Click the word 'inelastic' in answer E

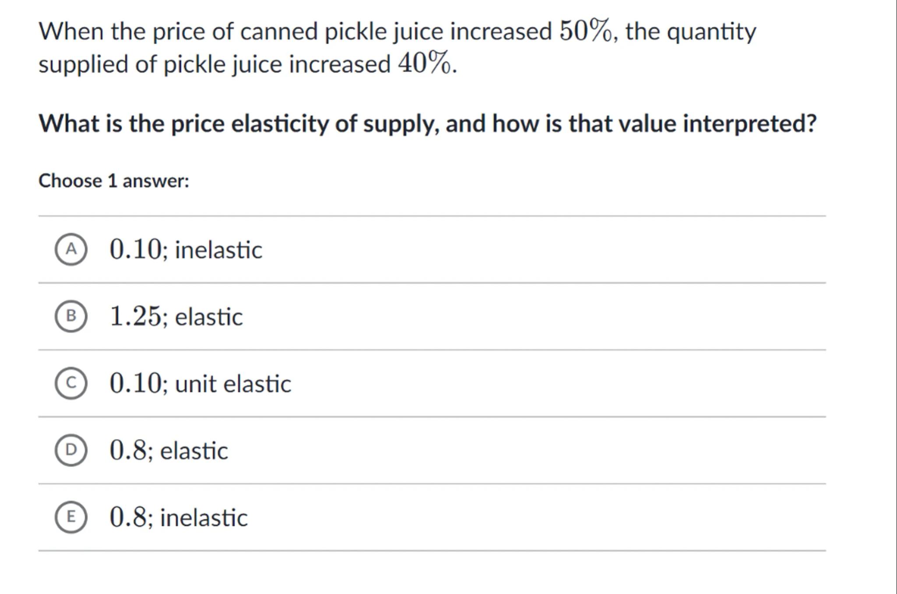[204, 518]
